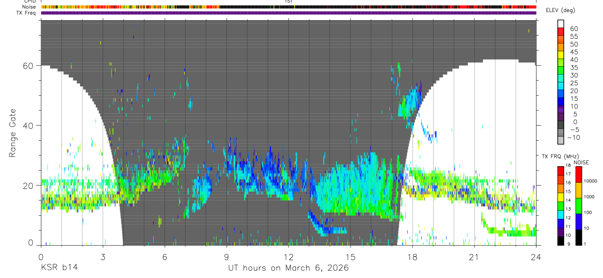603x278 pixels.
Task: Click the '21' tick on the UT hours axis
Action: [474, 256]
